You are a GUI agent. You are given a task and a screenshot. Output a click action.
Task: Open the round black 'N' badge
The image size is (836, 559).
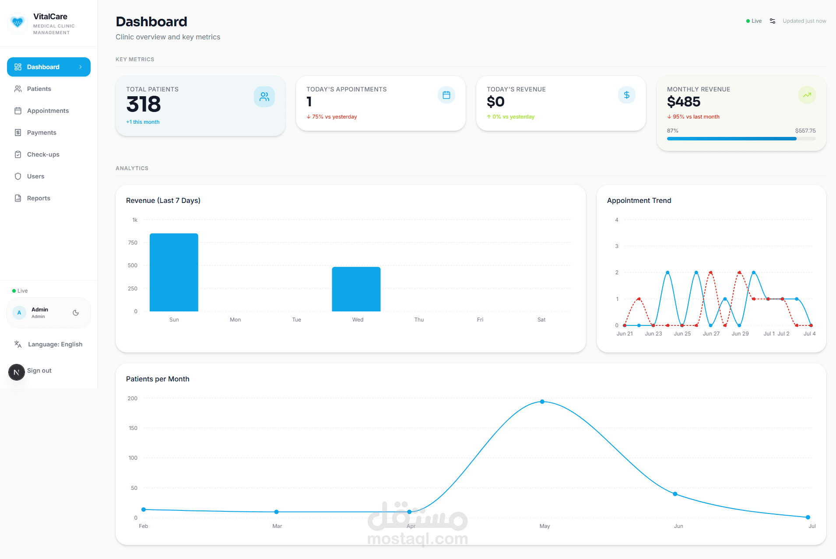click(17, 372)
